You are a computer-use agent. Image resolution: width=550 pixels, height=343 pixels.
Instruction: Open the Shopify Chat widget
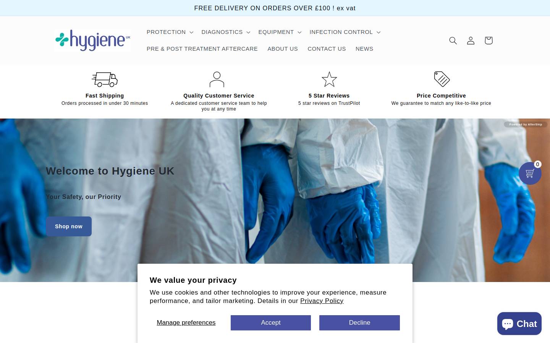pos(519,324)
